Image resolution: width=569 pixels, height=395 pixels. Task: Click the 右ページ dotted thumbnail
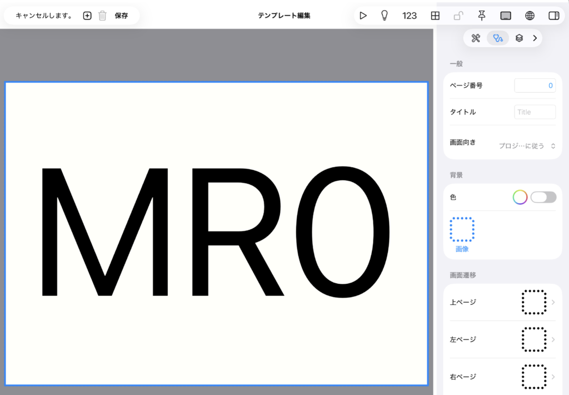point(534,377)
